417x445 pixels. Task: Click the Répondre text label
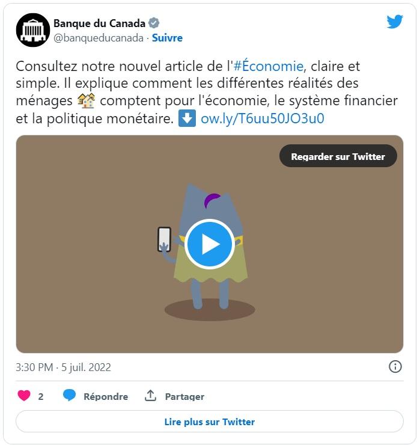pyautogui.click(x=106, y=396)
